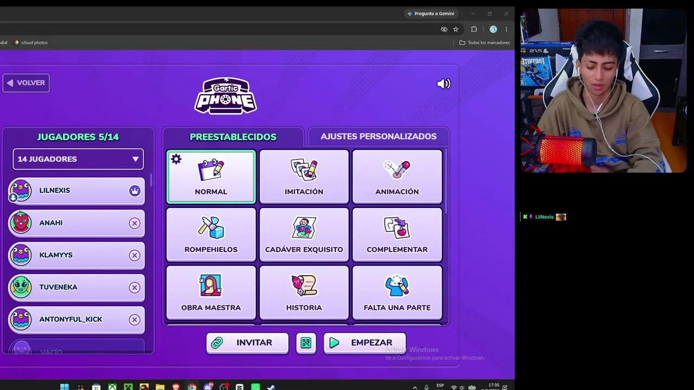Click LILNEXIS's avatar in the player list

point(21,191)
